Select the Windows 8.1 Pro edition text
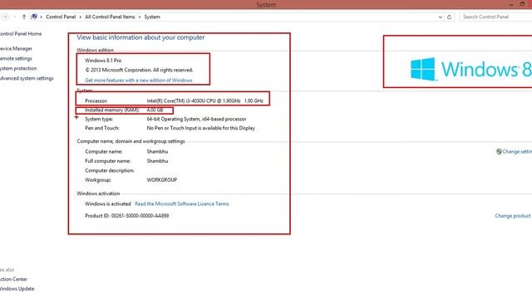 pyautogui.click(x=103, y=61)
